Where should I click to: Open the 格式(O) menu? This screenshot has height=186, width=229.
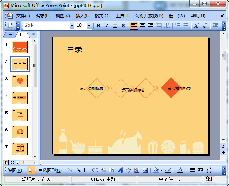pyautogui.click(x=102, y=16)
